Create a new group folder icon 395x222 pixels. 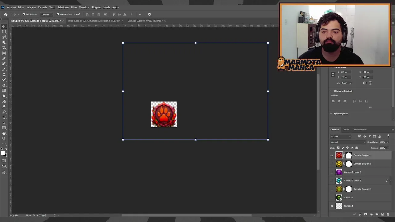[377, 214]
